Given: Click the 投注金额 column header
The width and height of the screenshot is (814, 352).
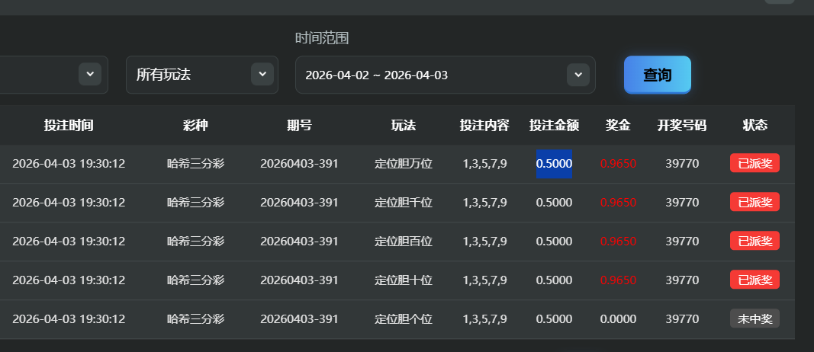Looking at the screenshot, I should coord(554,125).
